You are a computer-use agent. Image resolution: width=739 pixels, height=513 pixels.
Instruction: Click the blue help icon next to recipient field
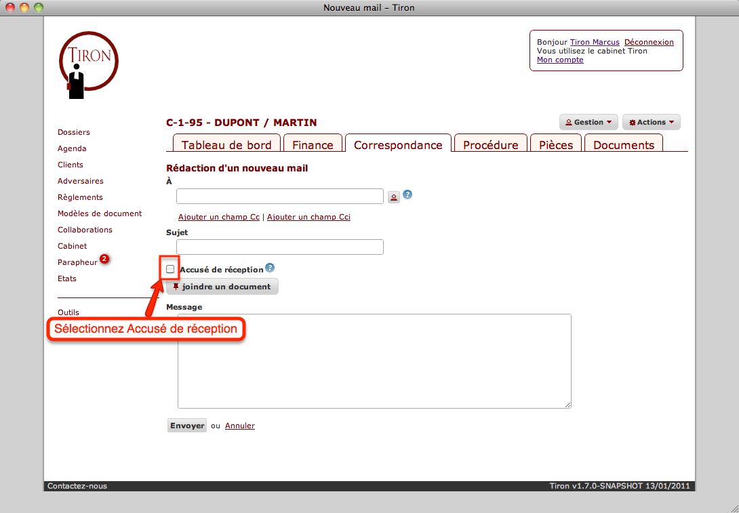click(x=407, y=194)
